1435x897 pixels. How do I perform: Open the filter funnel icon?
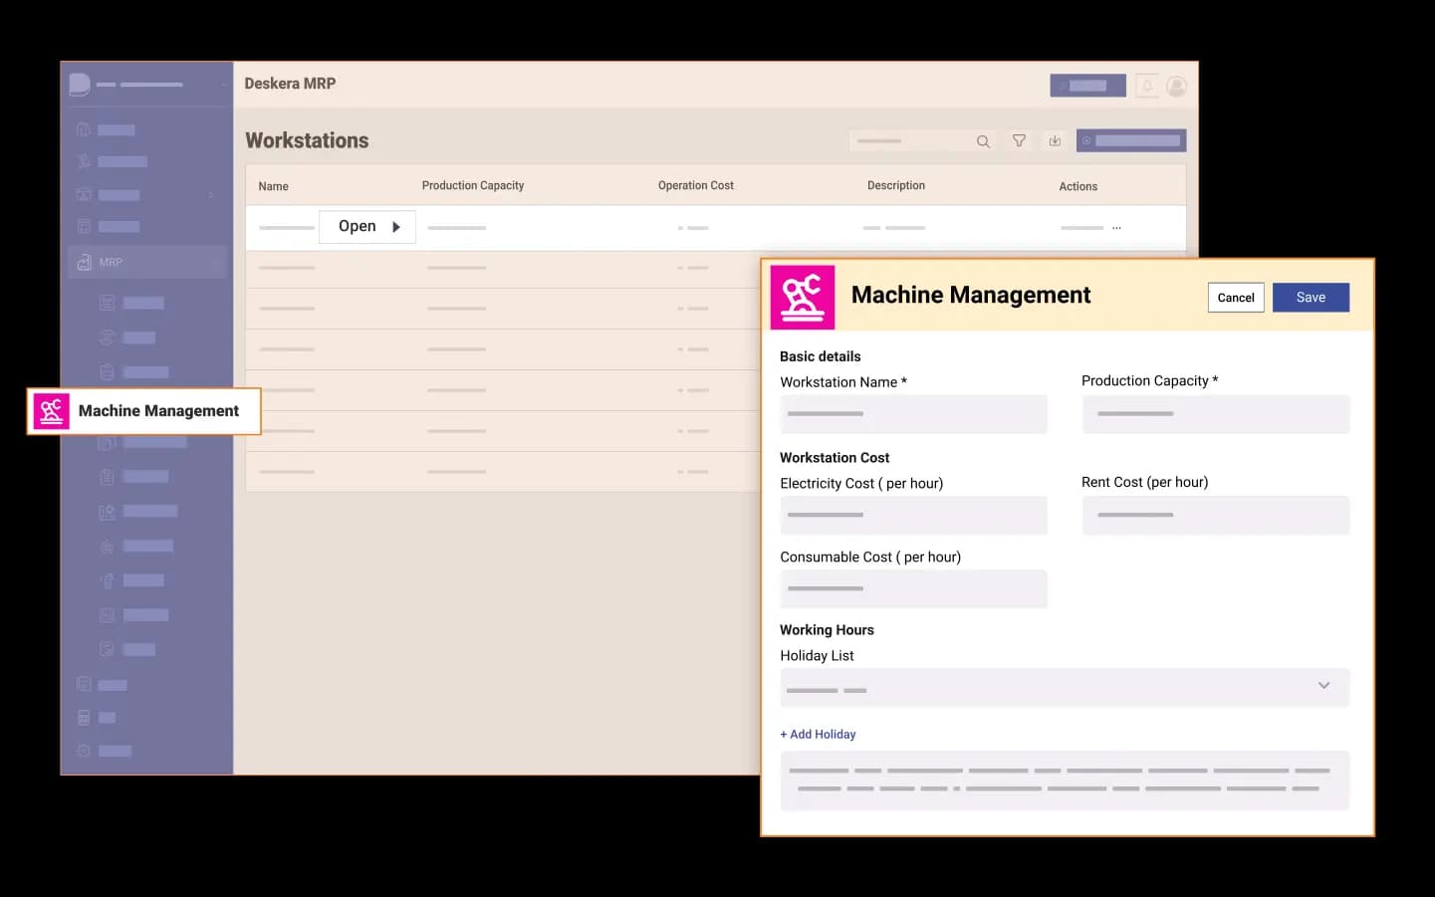[1019, 141]
